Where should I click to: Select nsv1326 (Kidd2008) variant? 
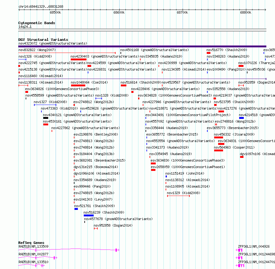point(35,56)
